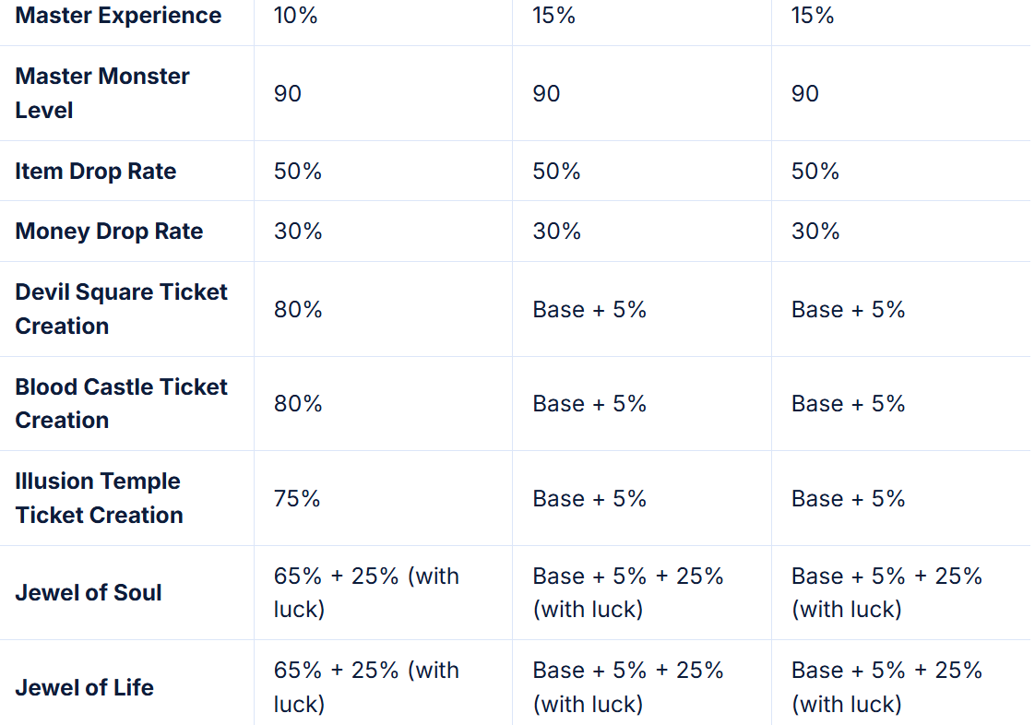Click the 10% Master Experience value
This screenshot has height=725, width=1035.
point(295,16)
